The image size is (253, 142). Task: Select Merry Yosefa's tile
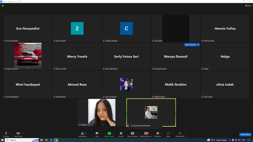tap(77, 56)
